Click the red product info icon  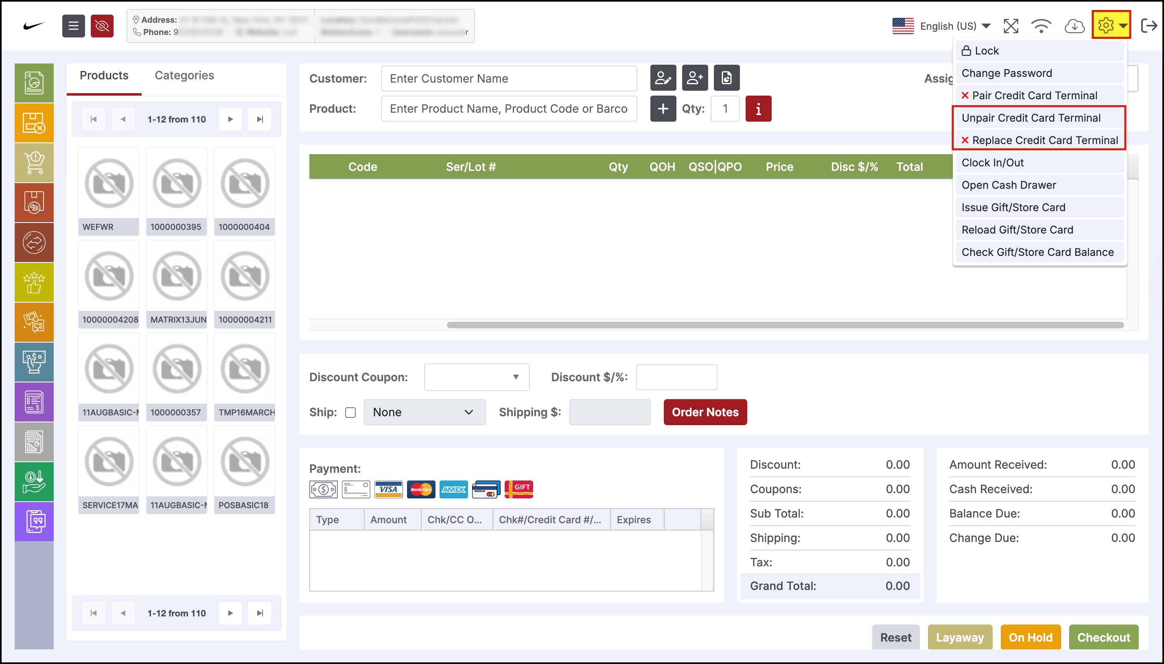(x=758, y=109)
